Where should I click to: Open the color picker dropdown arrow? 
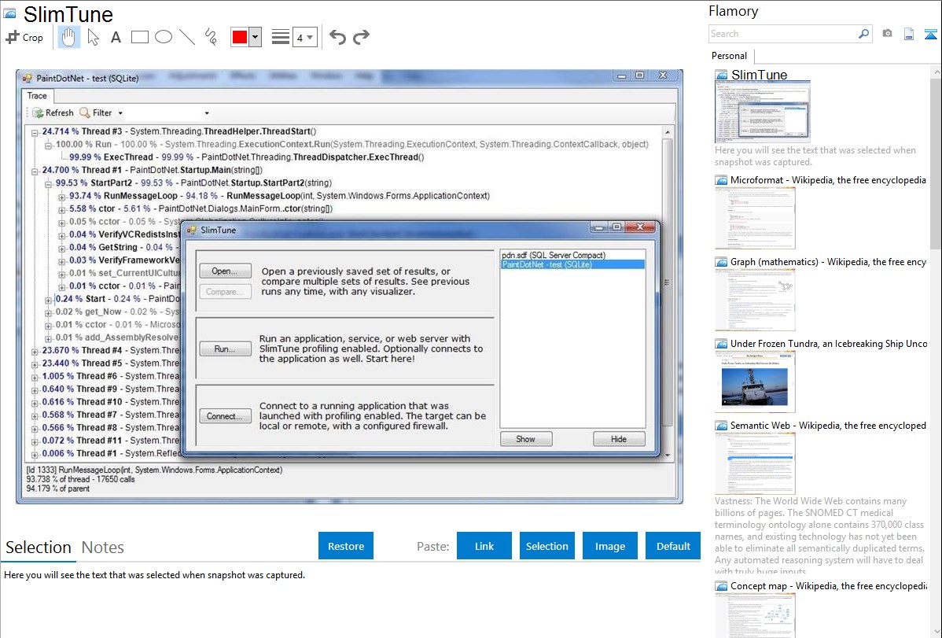point(255,37)
